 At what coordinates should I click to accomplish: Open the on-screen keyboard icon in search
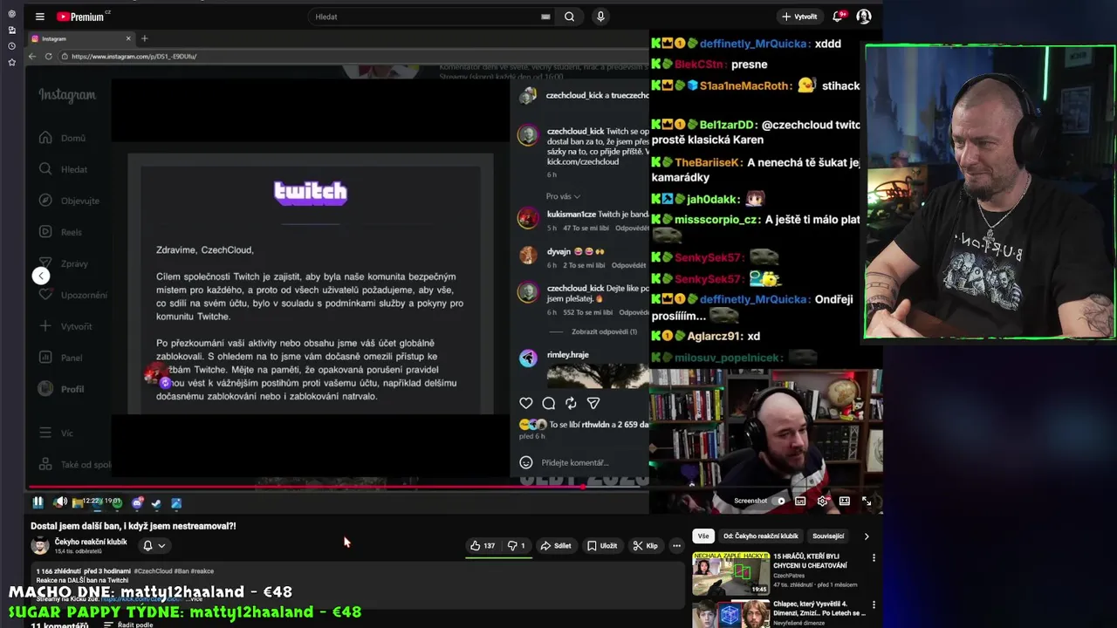545,17
